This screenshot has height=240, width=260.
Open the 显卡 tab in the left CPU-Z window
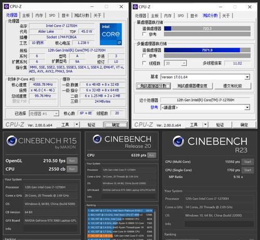[x=66, y=16]
